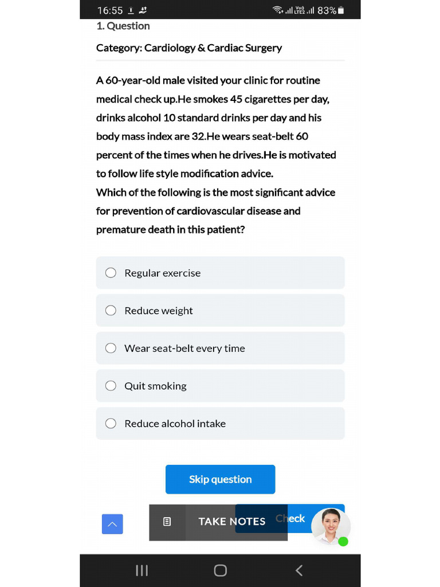This screenshot has height=587, width=440.
Task: Tap the clock showing 16:55
Action: (x=110, y=10)
